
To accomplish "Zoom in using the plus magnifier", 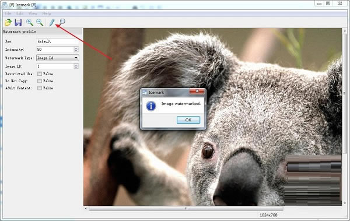I will pyautogui.click(x=30, y=22).
